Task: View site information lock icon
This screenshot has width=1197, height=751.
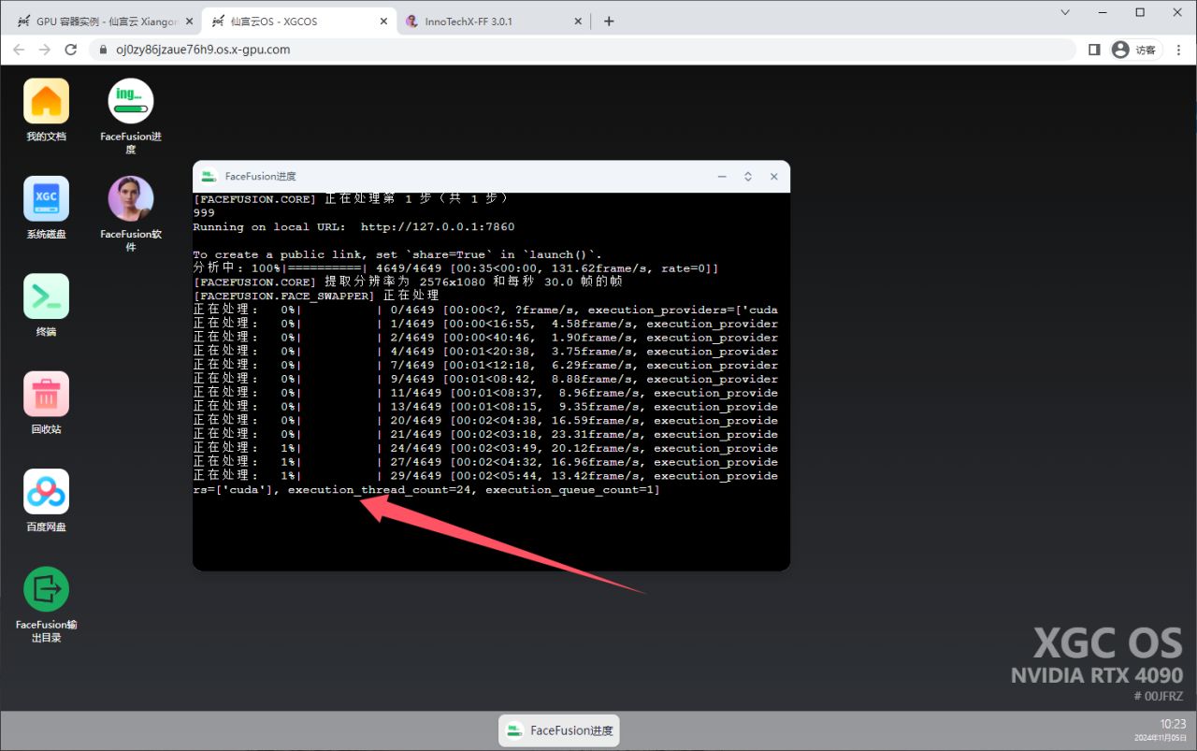Action: (104, 50)
